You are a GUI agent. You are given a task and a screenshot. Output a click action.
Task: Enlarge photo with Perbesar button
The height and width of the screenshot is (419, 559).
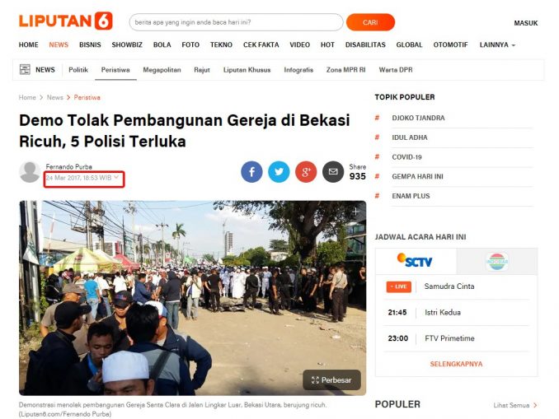click(x=331, y=379)
